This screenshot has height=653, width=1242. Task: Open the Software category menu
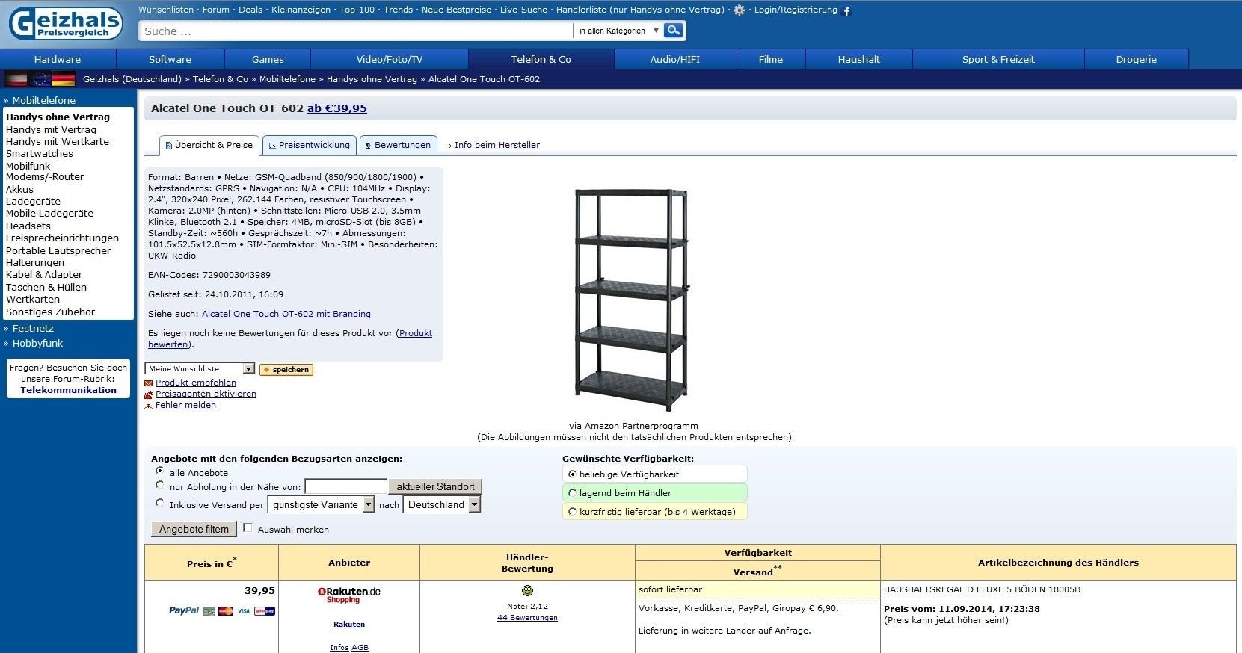click(170, 59)
